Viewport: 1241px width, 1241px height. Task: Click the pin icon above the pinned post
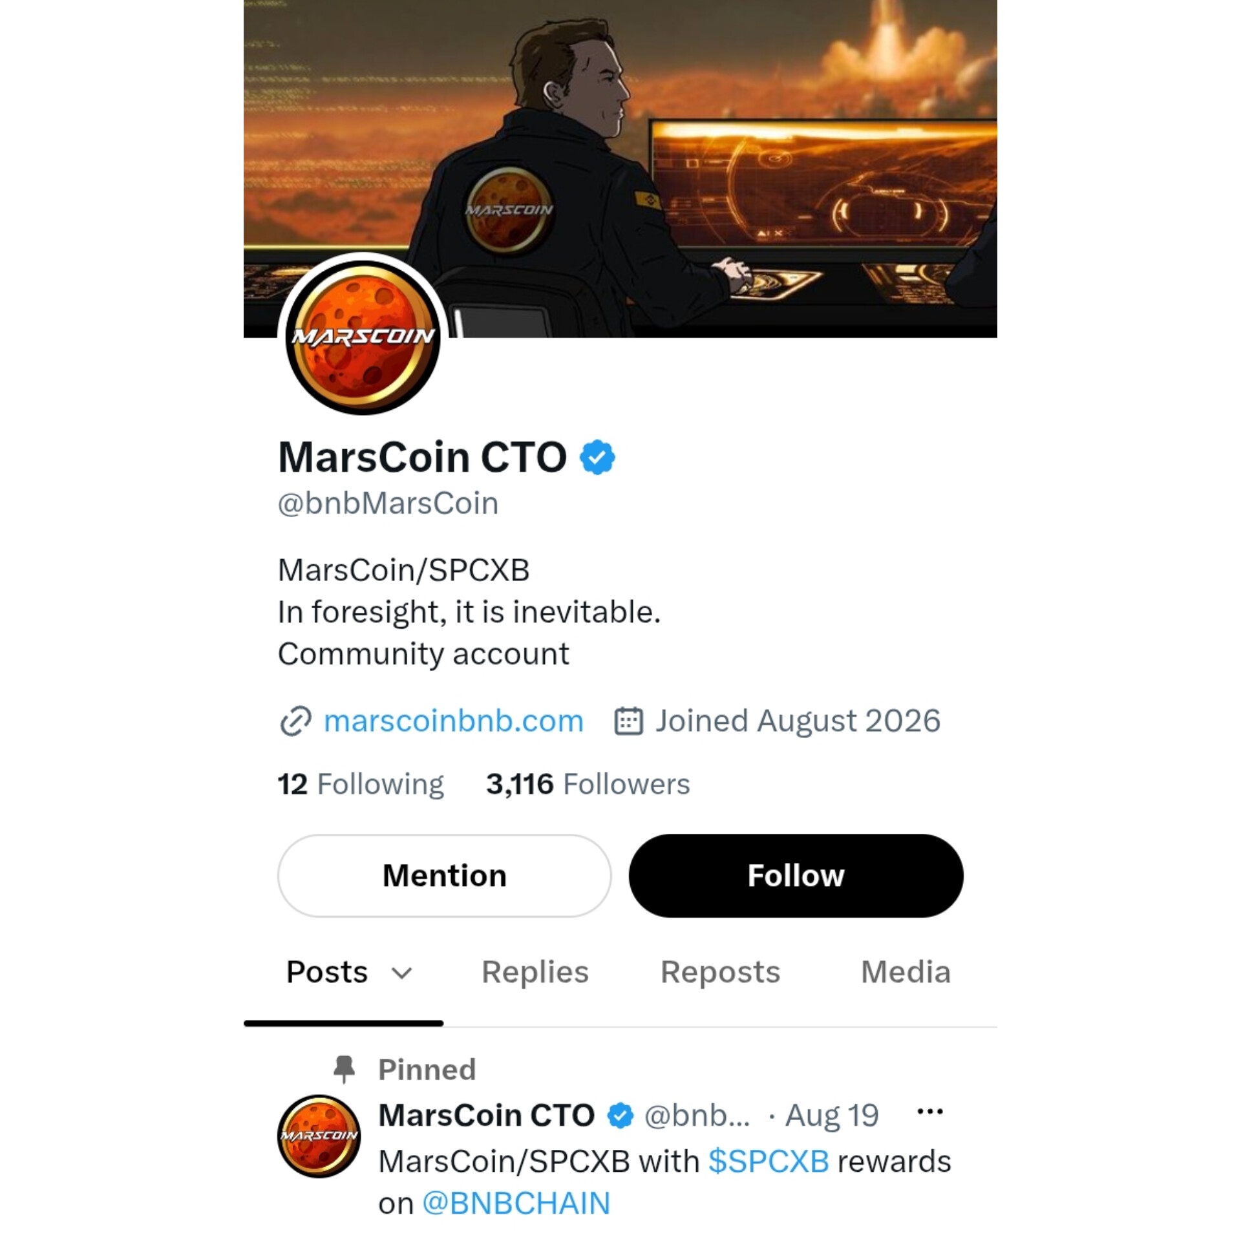344,1069
